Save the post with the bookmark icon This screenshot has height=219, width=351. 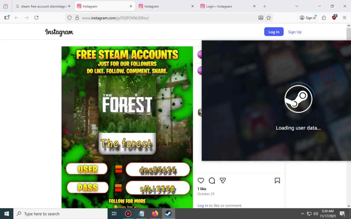click(x=277, y=180)
